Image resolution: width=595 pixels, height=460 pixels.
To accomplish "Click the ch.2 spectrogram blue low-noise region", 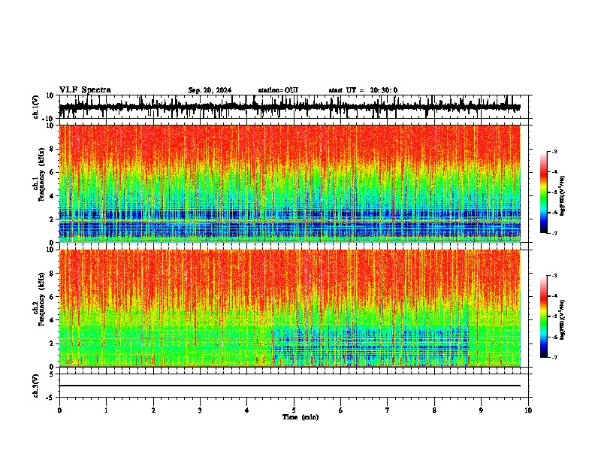I will pyautogui.click(x=370, y=344).
